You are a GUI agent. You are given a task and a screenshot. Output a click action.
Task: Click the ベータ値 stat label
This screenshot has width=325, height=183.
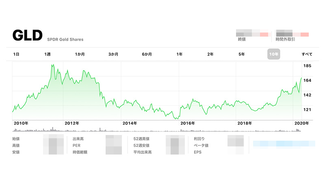pyautogui.click(x=201, y=146)
